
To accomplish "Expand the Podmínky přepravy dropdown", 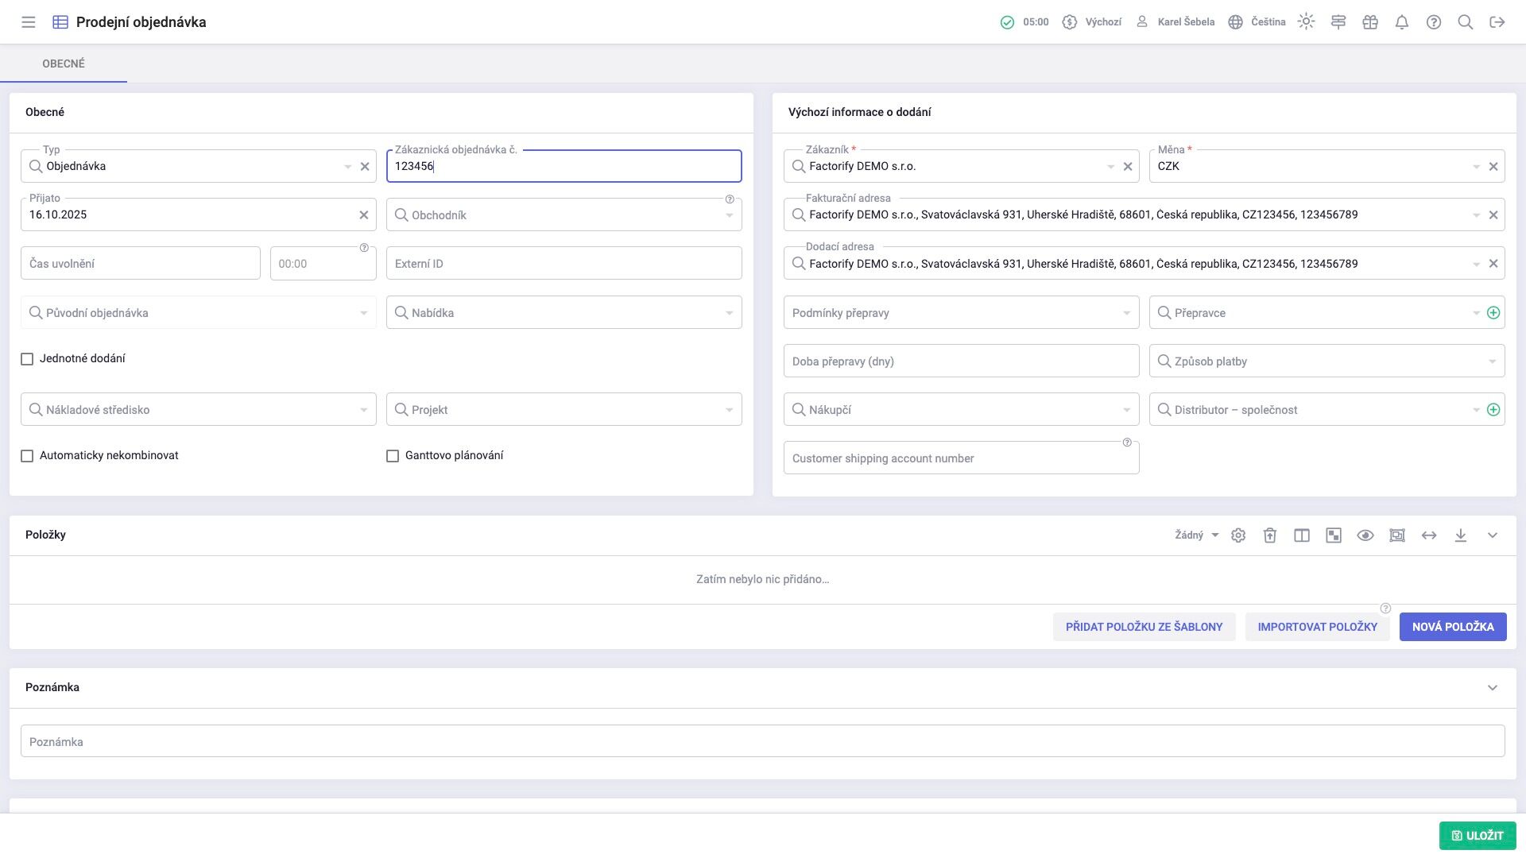I will pos(960,313).
